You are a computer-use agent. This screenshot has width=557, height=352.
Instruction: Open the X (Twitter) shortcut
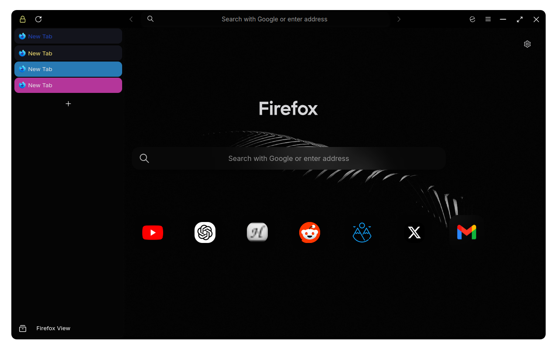(x=414, y=232)
